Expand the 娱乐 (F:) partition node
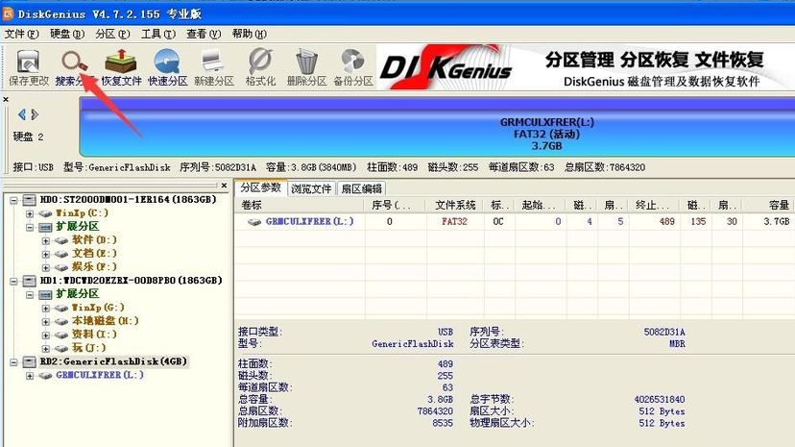 click(46, 267)
